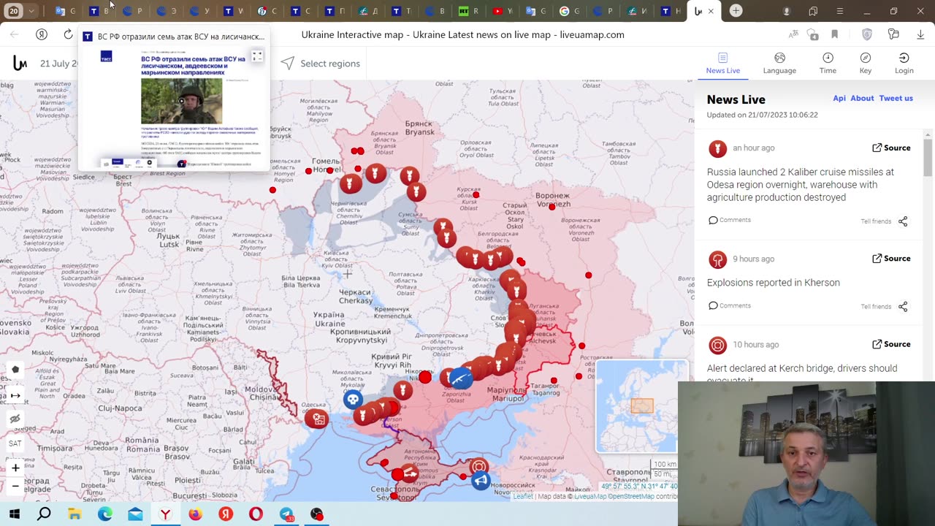Bookmark this page with the bookmark icon
The image size is (935, 526).
[834, 34]
